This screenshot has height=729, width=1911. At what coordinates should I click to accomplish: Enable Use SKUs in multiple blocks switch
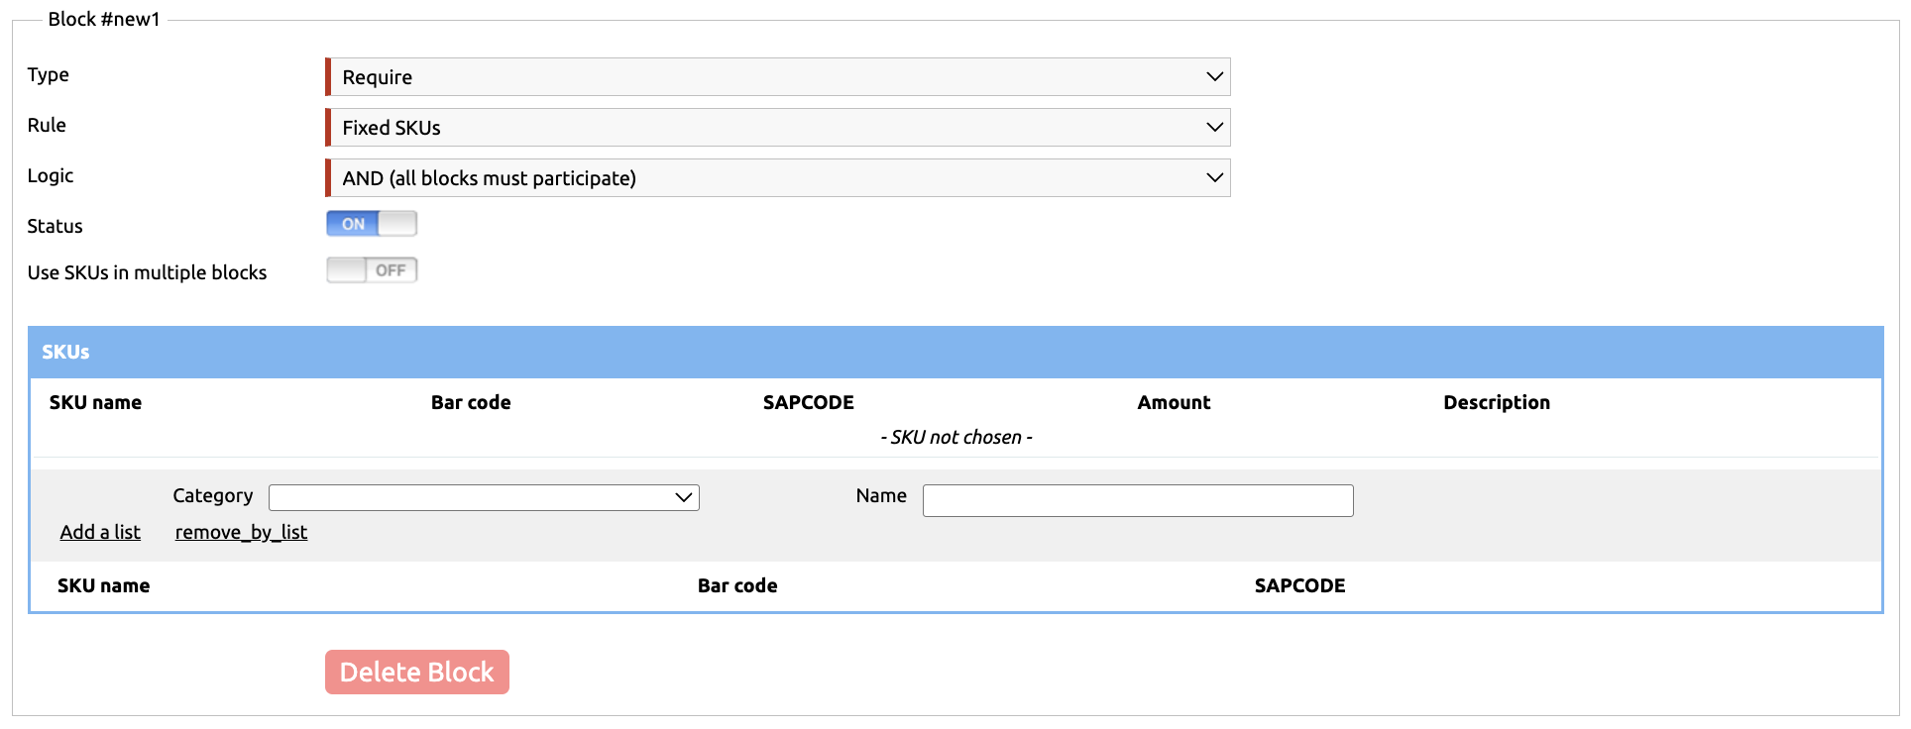tap(372, 270)
